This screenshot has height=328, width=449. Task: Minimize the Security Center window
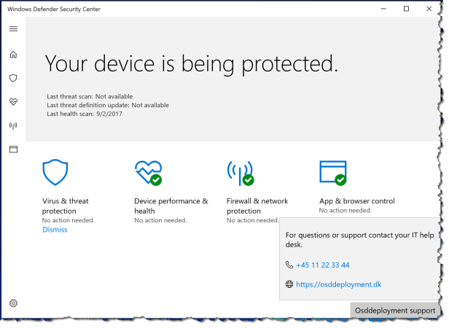[x=383, y=9]
